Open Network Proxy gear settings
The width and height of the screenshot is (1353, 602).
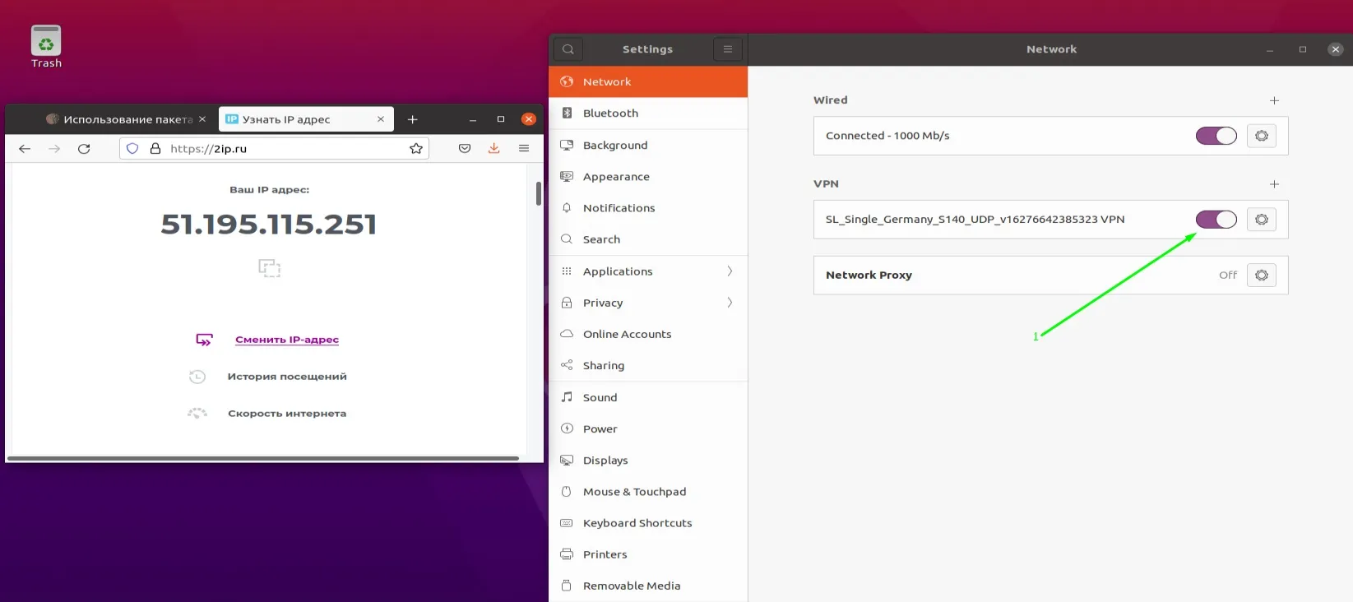coord(1262,276)
